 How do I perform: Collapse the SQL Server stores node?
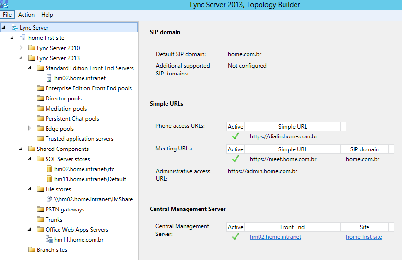pyautogui.click(x=29, y=159)
